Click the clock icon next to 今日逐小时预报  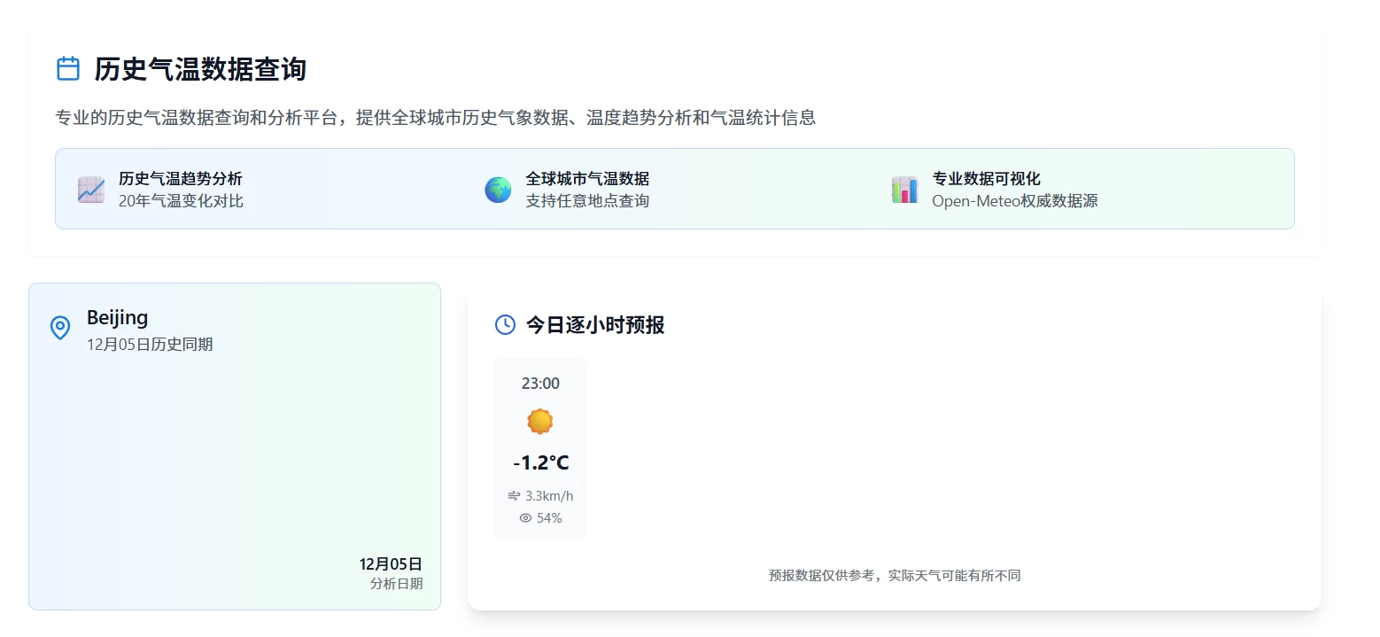point(503,325)
